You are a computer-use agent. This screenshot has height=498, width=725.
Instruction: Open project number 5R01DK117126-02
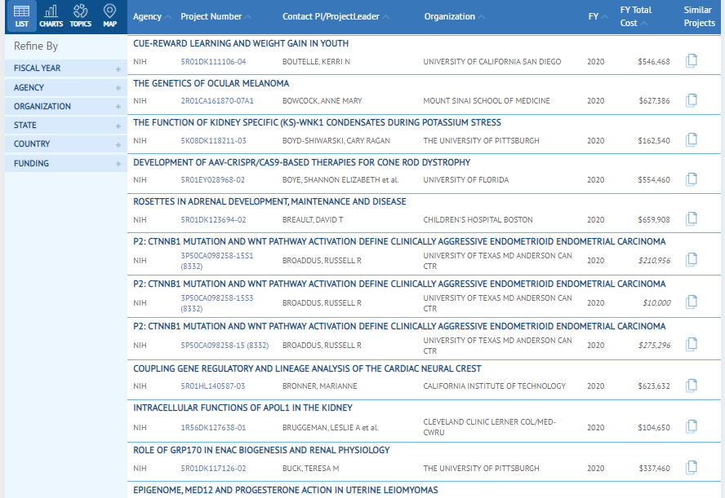[213, 469]
